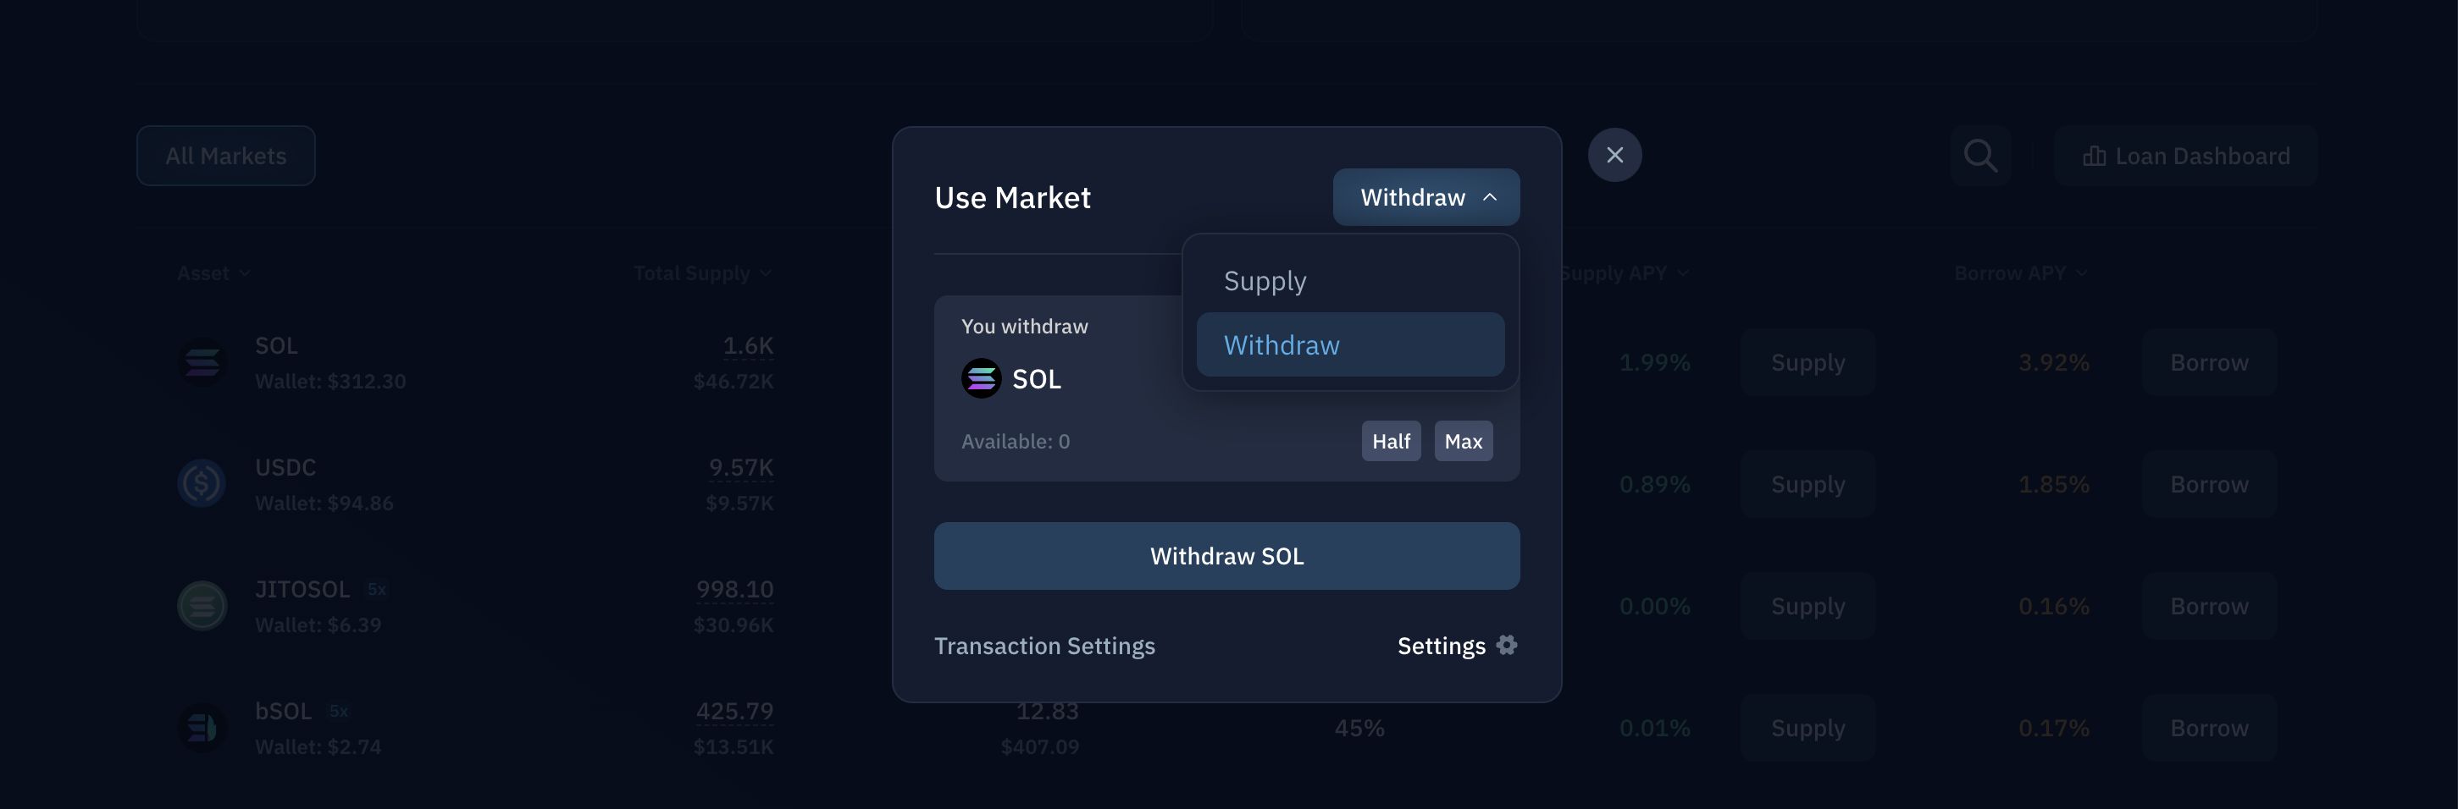This screenshot has height=809, width=2458.
Task: Click the JITOSOL token icon
Action: 202,605
